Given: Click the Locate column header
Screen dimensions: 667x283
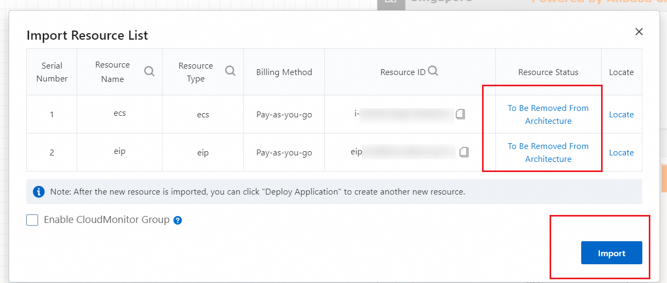Looking at the screenshot, I should 621,72.
